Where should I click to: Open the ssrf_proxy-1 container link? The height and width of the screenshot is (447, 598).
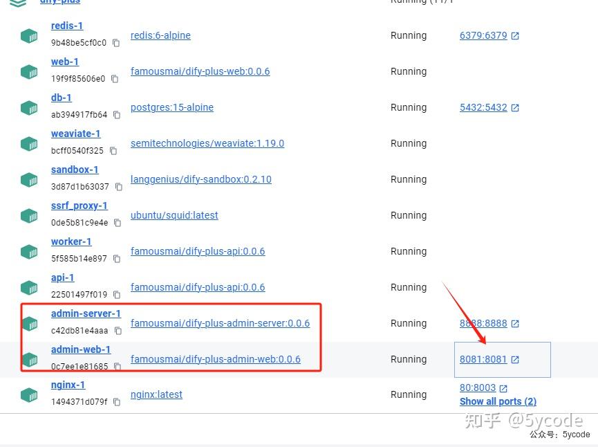click(80, 206)
